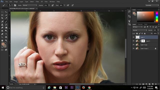Delete layer with trash icon
Image resolution: width=160 pixels, height=90 pixels.
pos(156,84)
